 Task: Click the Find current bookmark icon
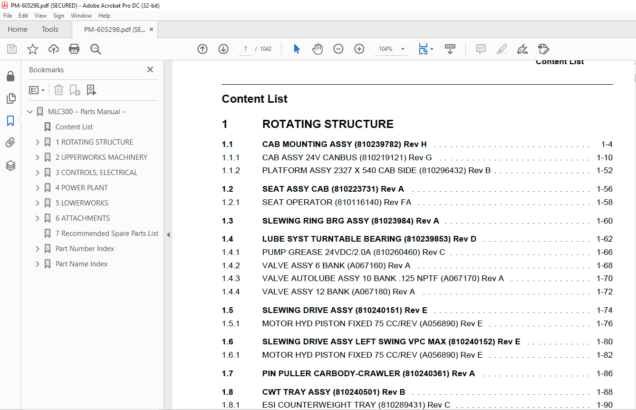[91, 90]
